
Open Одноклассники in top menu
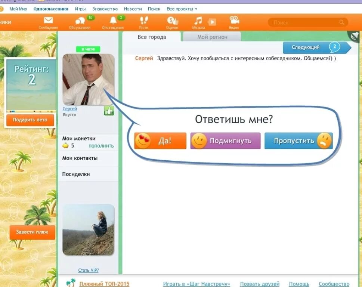pos(51,9)
